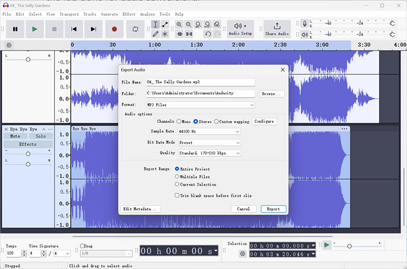Click the Share Audio button
407x269 pixels.
click(x=277, y=29)
